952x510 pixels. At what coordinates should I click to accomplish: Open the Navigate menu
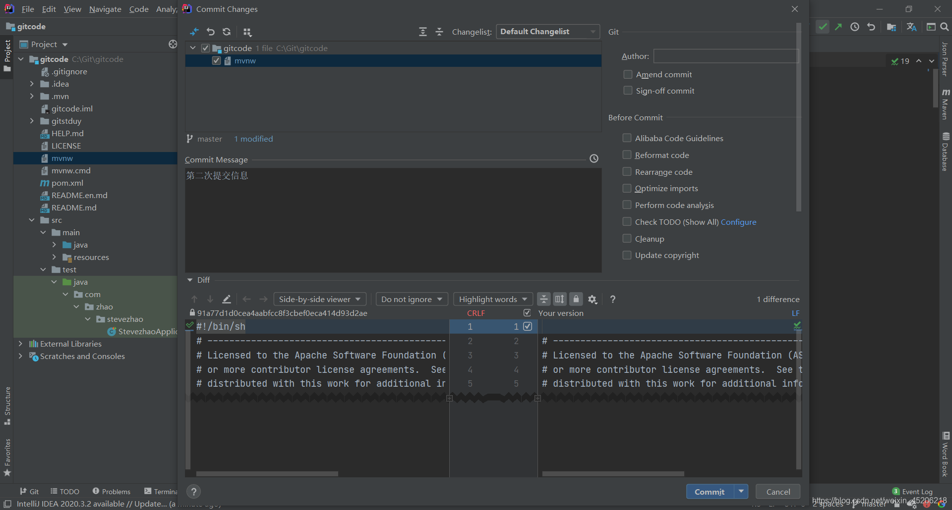click(x=105, y=9)
